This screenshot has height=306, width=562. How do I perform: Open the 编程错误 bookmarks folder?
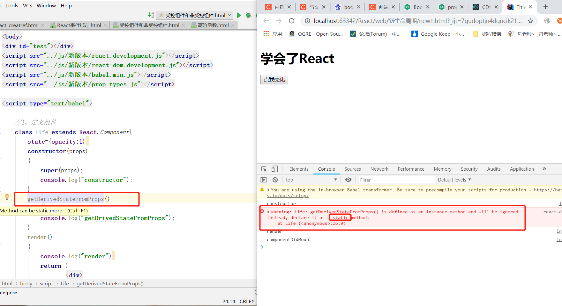pyautogui.click(x=487, y=34)
